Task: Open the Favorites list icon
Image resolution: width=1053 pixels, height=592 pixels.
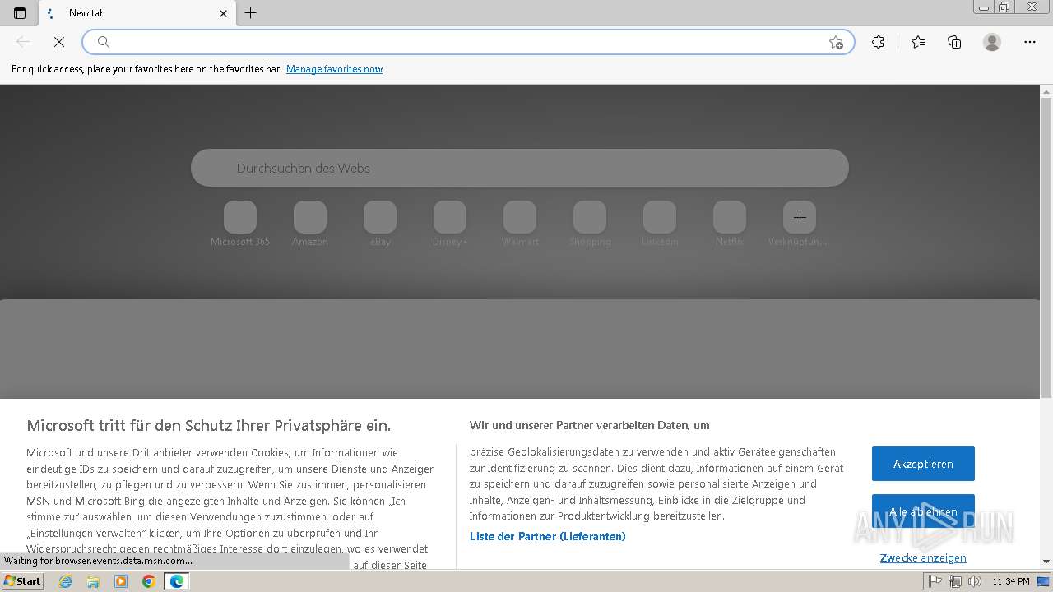Action: (918, 42)
